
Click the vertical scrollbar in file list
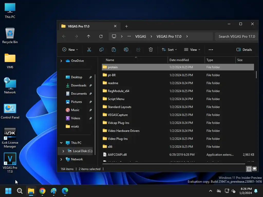point(256,75)
